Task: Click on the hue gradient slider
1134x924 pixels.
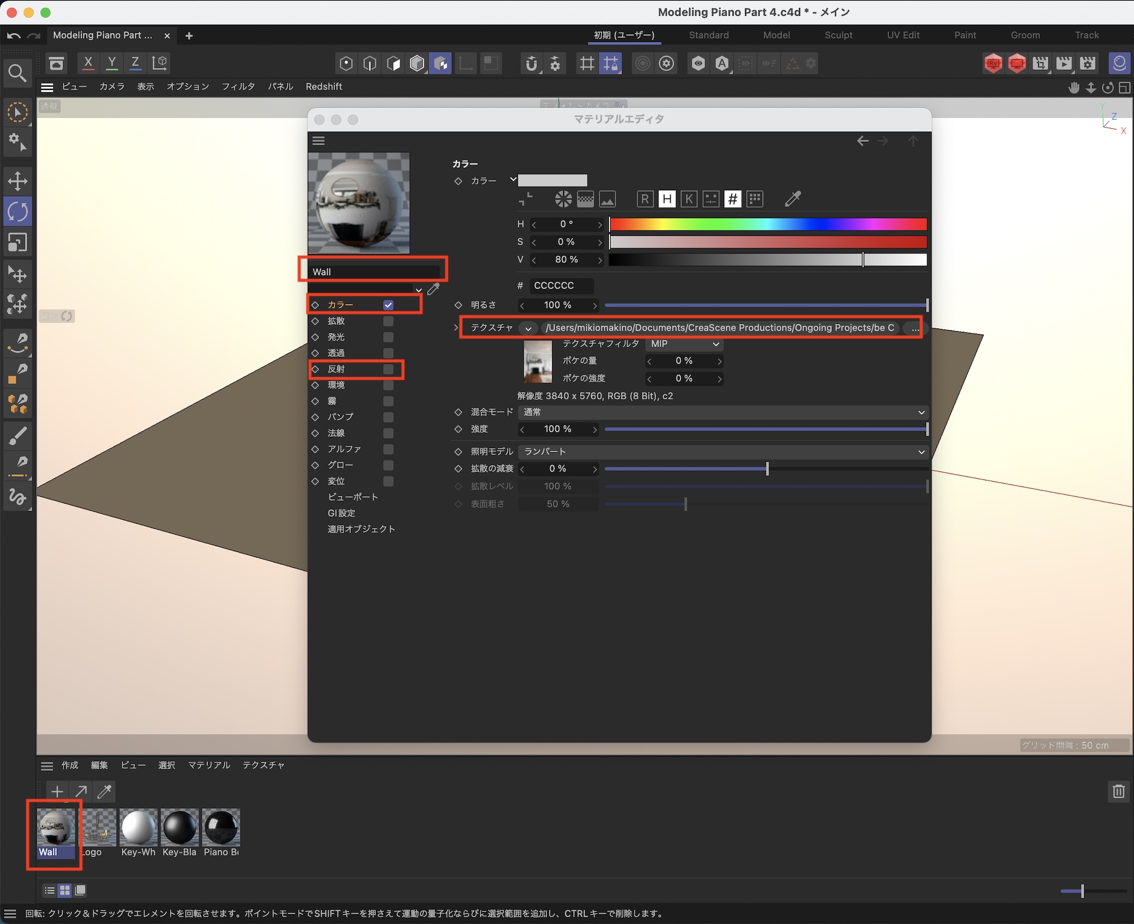Action: pos(768,225)
